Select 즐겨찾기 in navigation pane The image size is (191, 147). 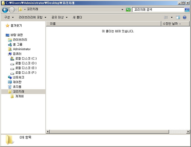pos(16,25)
